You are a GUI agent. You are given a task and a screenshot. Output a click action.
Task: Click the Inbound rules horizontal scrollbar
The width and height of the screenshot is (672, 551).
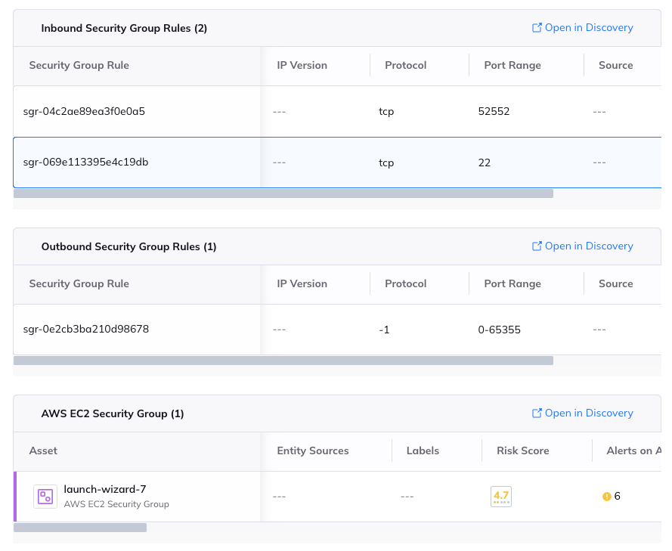[283, 193]
